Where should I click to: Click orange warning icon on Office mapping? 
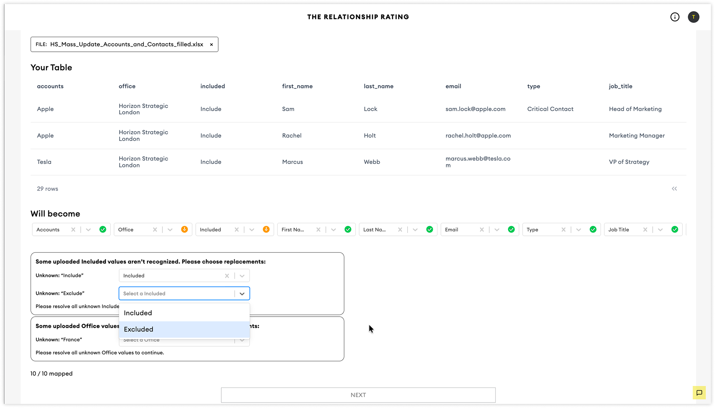[185, 229]
